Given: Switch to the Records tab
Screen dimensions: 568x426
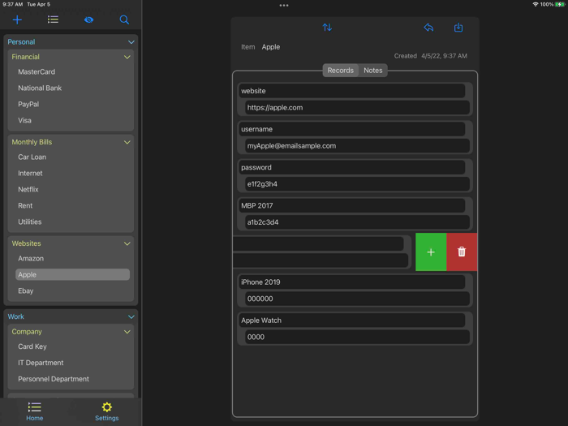Looking at the screenshot, I should coord(340,71).
